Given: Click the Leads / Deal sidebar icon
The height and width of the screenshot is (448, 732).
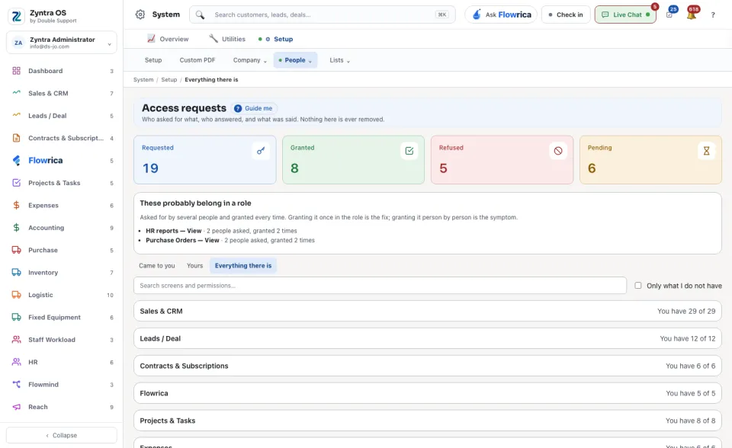Looking at the screenshot, I should click(x=16, y=115).
